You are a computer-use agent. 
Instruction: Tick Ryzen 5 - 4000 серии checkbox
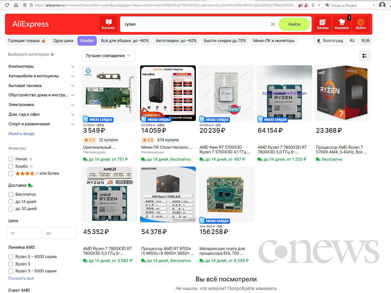11,257
